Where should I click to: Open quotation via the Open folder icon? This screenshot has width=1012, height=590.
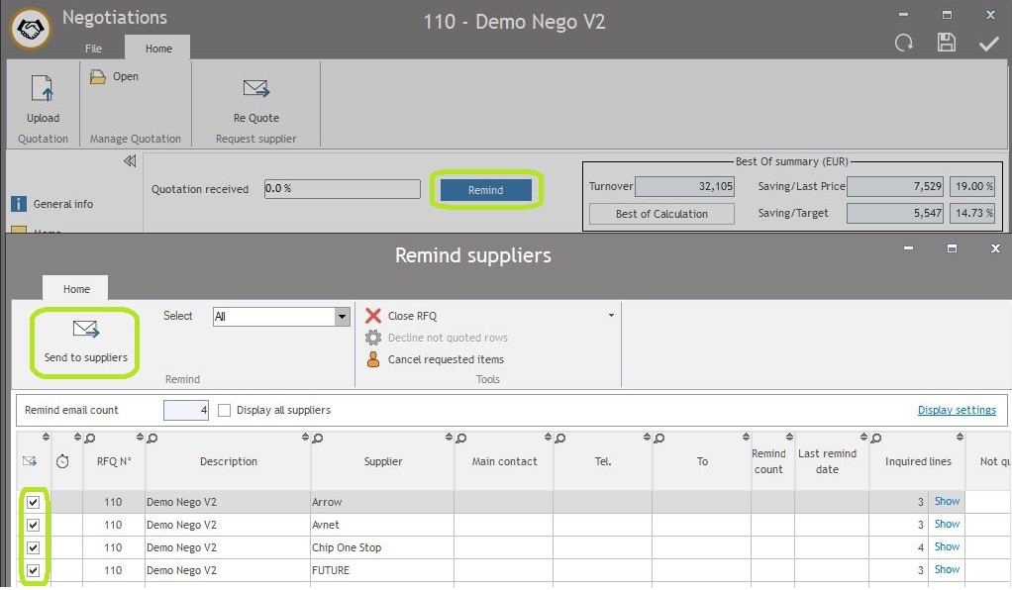click(98, 77)
